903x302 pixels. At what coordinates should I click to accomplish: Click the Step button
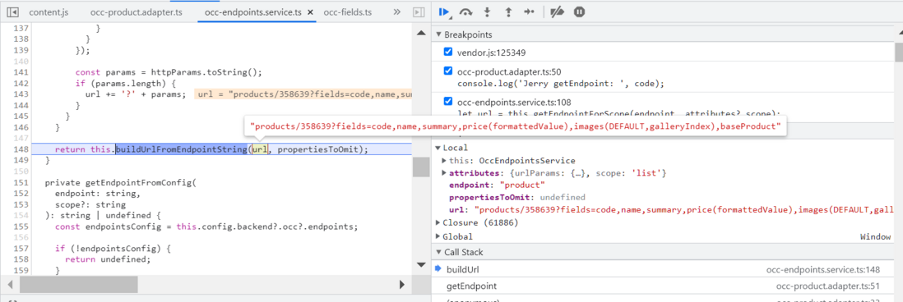(530, 12)
